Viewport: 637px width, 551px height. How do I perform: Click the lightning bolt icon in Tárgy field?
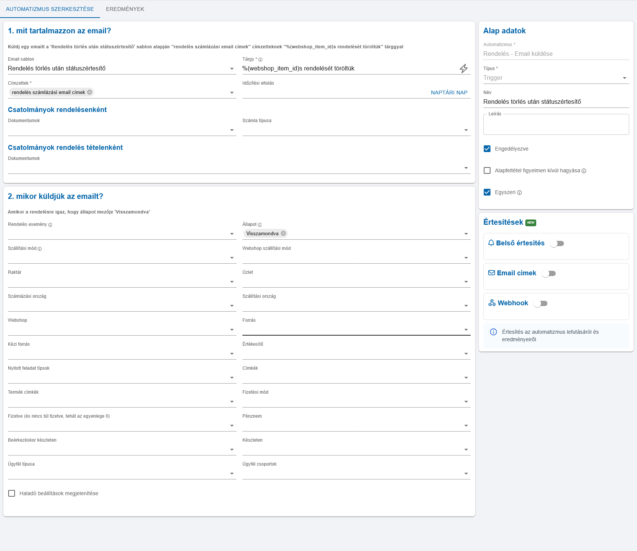click(x=464, y=69)
